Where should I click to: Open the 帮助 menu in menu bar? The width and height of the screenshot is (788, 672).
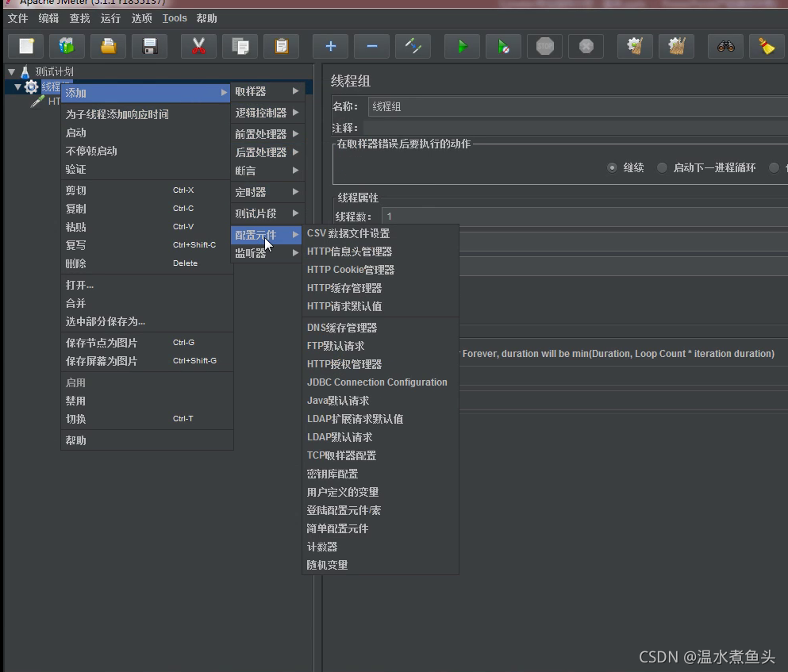pos(206,18)
